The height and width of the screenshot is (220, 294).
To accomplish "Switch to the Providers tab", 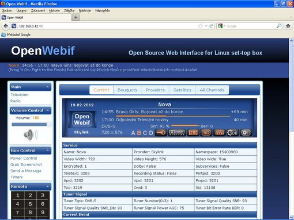I will (155, 90).
